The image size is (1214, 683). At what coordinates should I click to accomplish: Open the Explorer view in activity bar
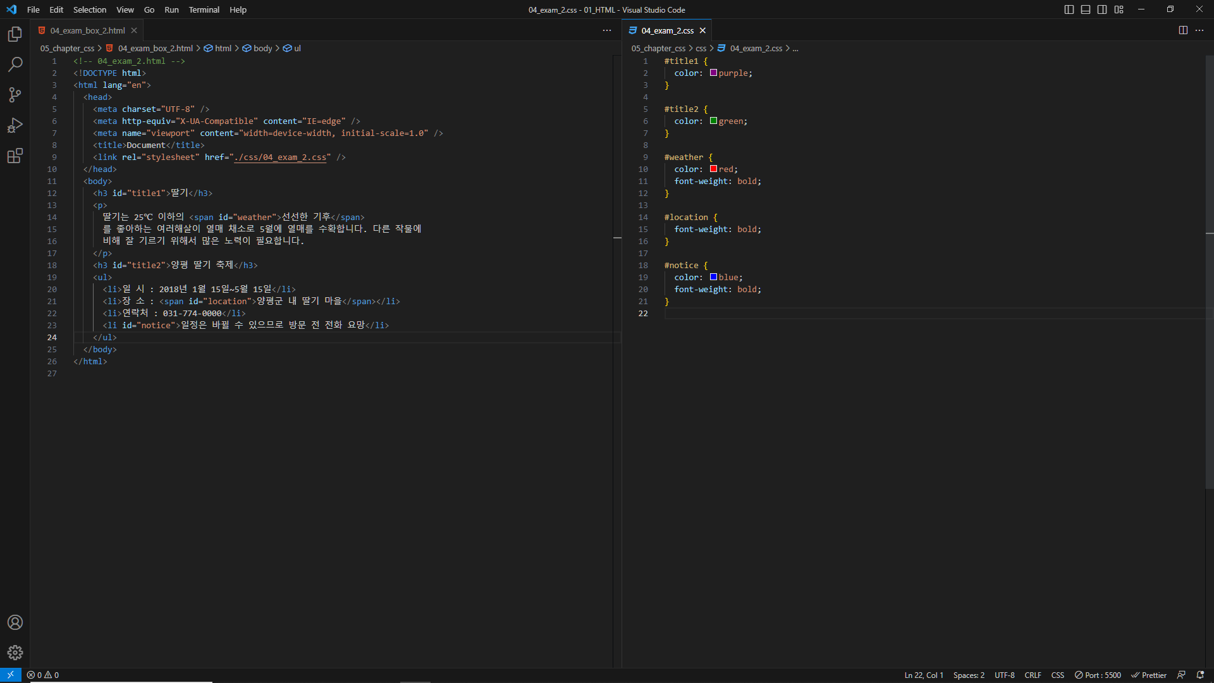(x=15, y=34)
